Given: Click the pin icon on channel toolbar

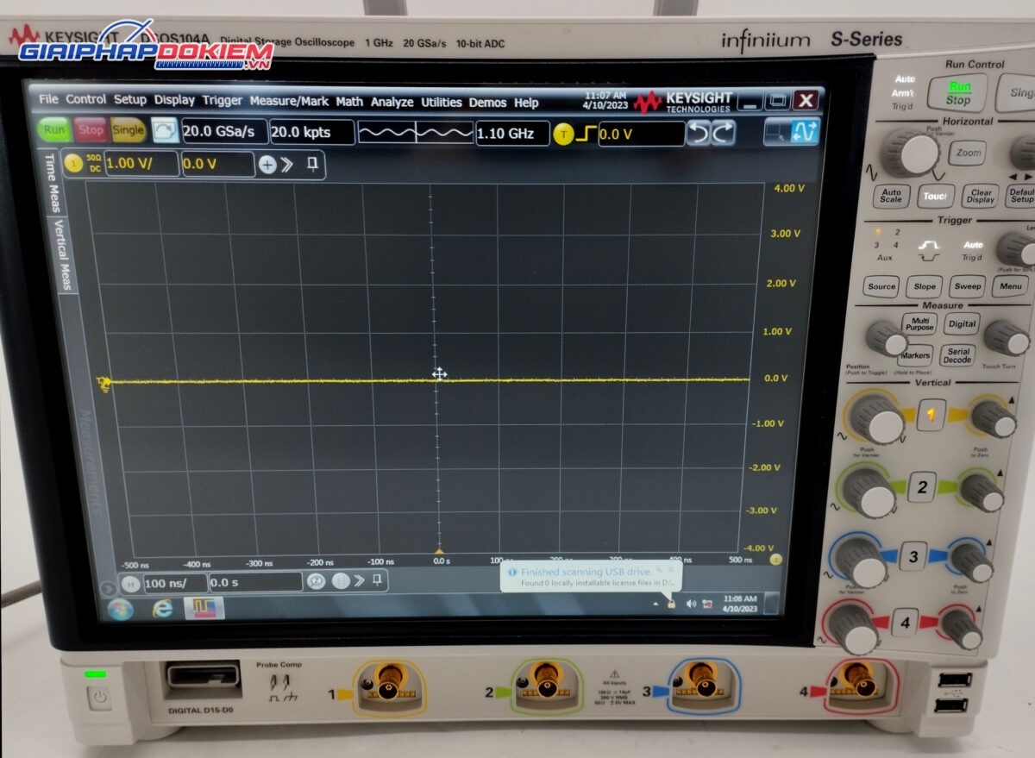Looking at the screenshot, I should 312,165.
